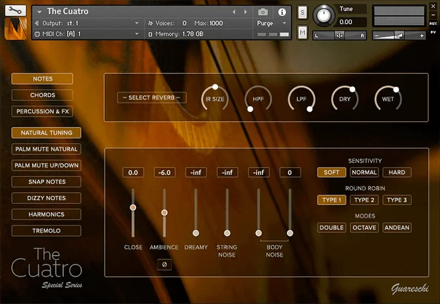
Task: Expand the instrument name dropdown arrow
Action: click(x=39, y=12)
